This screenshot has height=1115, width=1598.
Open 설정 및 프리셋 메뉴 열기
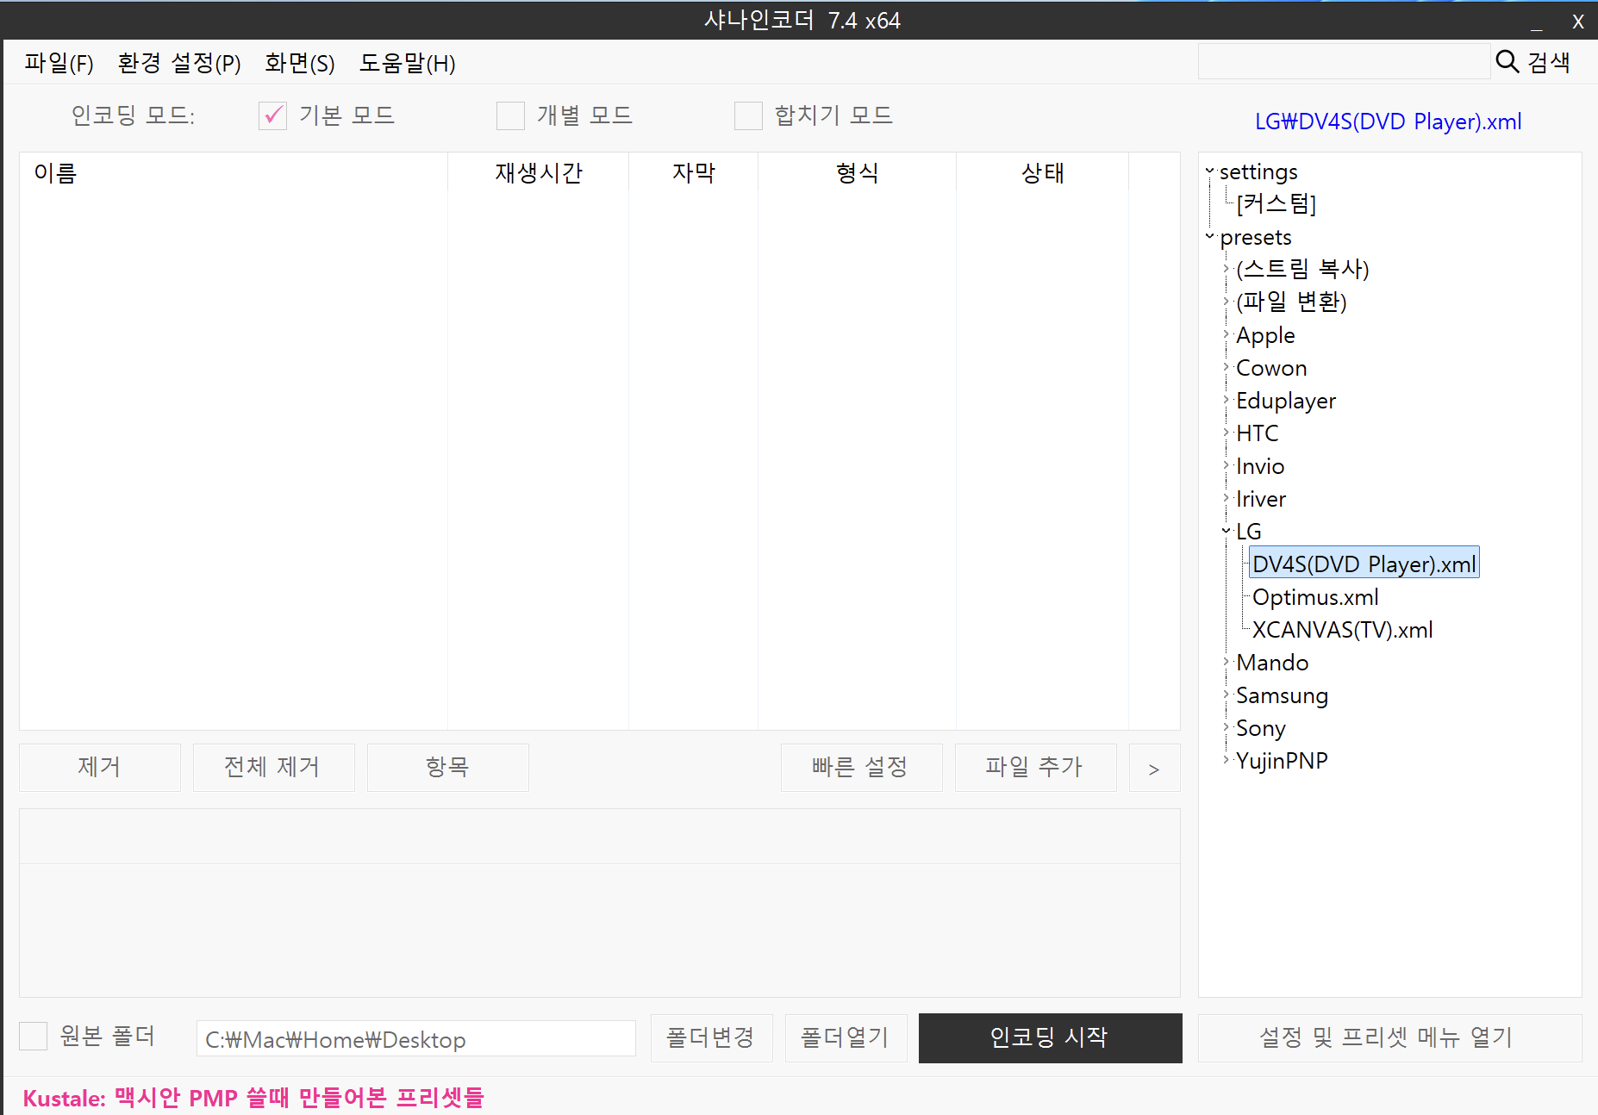tap(1389, 1037)
